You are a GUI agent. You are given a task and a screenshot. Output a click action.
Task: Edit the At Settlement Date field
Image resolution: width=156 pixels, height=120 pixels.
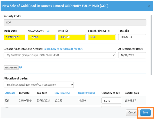132,55
